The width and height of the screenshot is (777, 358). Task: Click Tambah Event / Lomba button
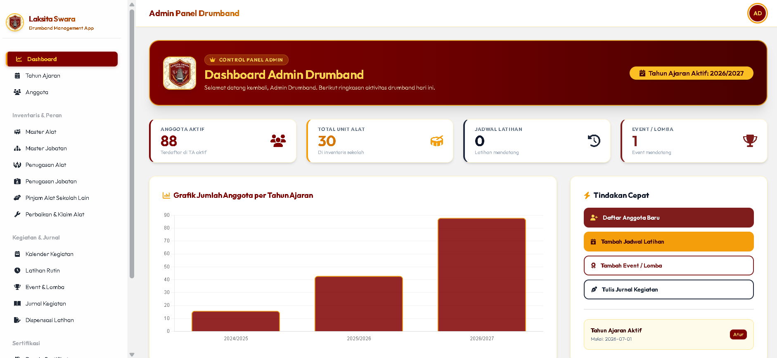(x=668, y=266)
